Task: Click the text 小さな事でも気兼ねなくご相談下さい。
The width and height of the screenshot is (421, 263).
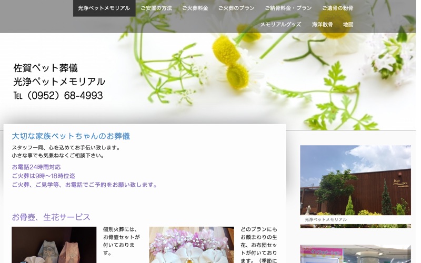Action: [x=59, y=155]
